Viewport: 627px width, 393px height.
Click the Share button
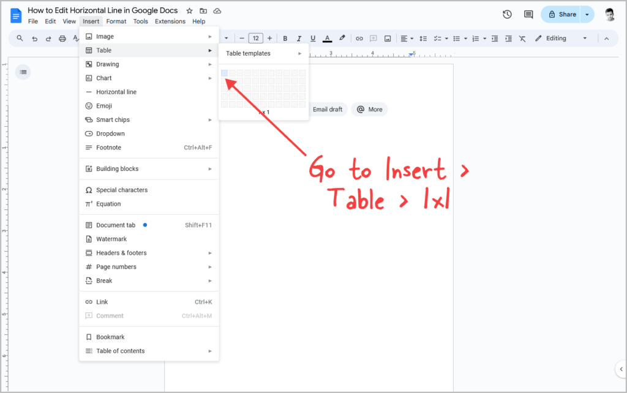point(561,14)
